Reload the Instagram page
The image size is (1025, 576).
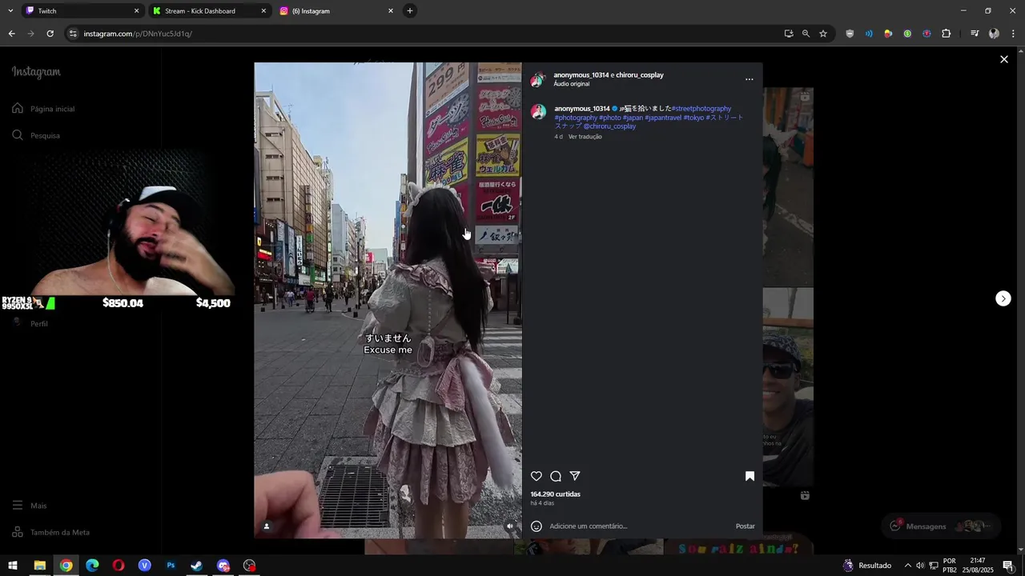50,34
